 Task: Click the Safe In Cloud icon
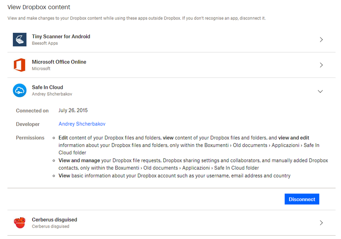click(x=20, y=90)
